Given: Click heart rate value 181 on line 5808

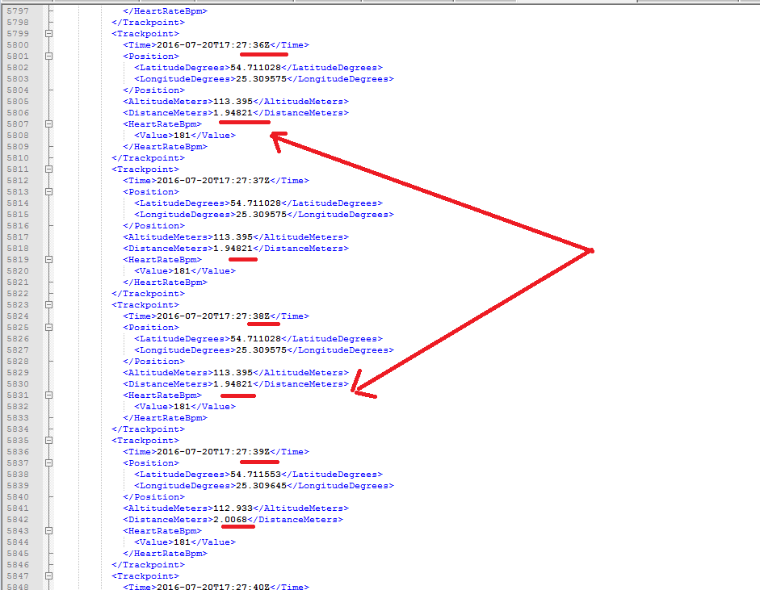Looking at the screenshot, I should point(183,136).
